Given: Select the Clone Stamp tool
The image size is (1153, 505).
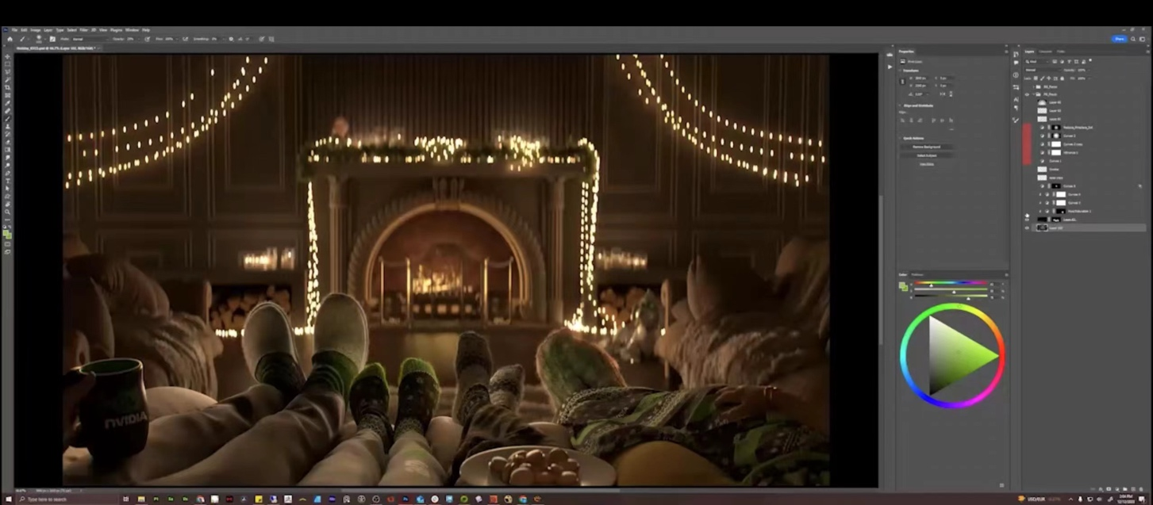Looking at the screenshot, I should pyautogui.click(x=6, y=126).
